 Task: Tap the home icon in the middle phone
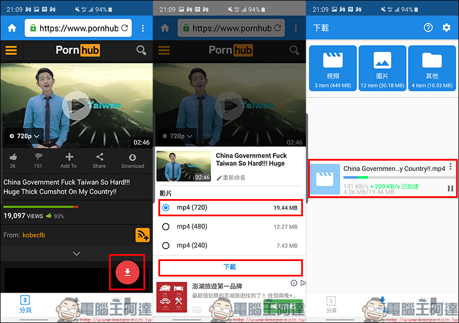[x=165, y=28]
